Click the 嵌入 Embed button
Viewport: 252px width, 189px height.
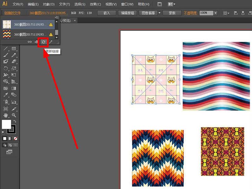(106, 13)
